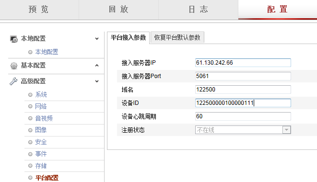Switch to the 回放 tab
Image resolution: width=317 pixels, height=182 pixels.
[118, 10]
